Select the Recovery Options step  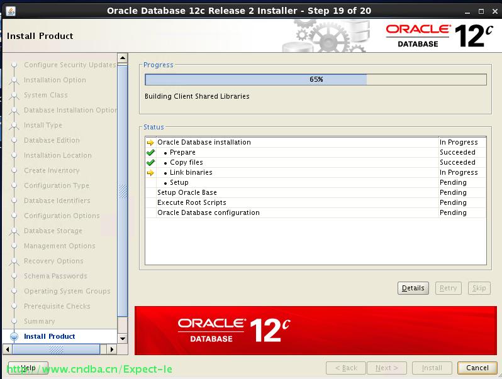click(54, 261)
